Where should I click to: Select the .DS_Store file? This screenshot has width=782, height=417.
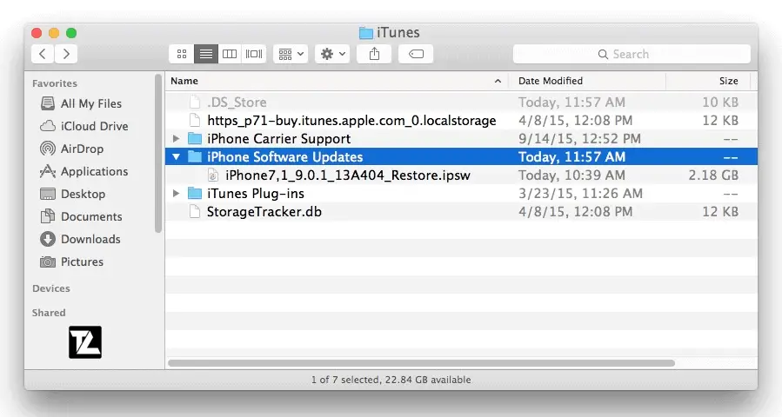tap(237, 103)
